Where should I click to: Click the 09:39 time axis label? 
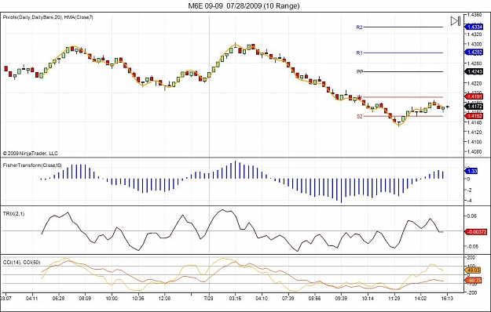(x=341, y=298)
